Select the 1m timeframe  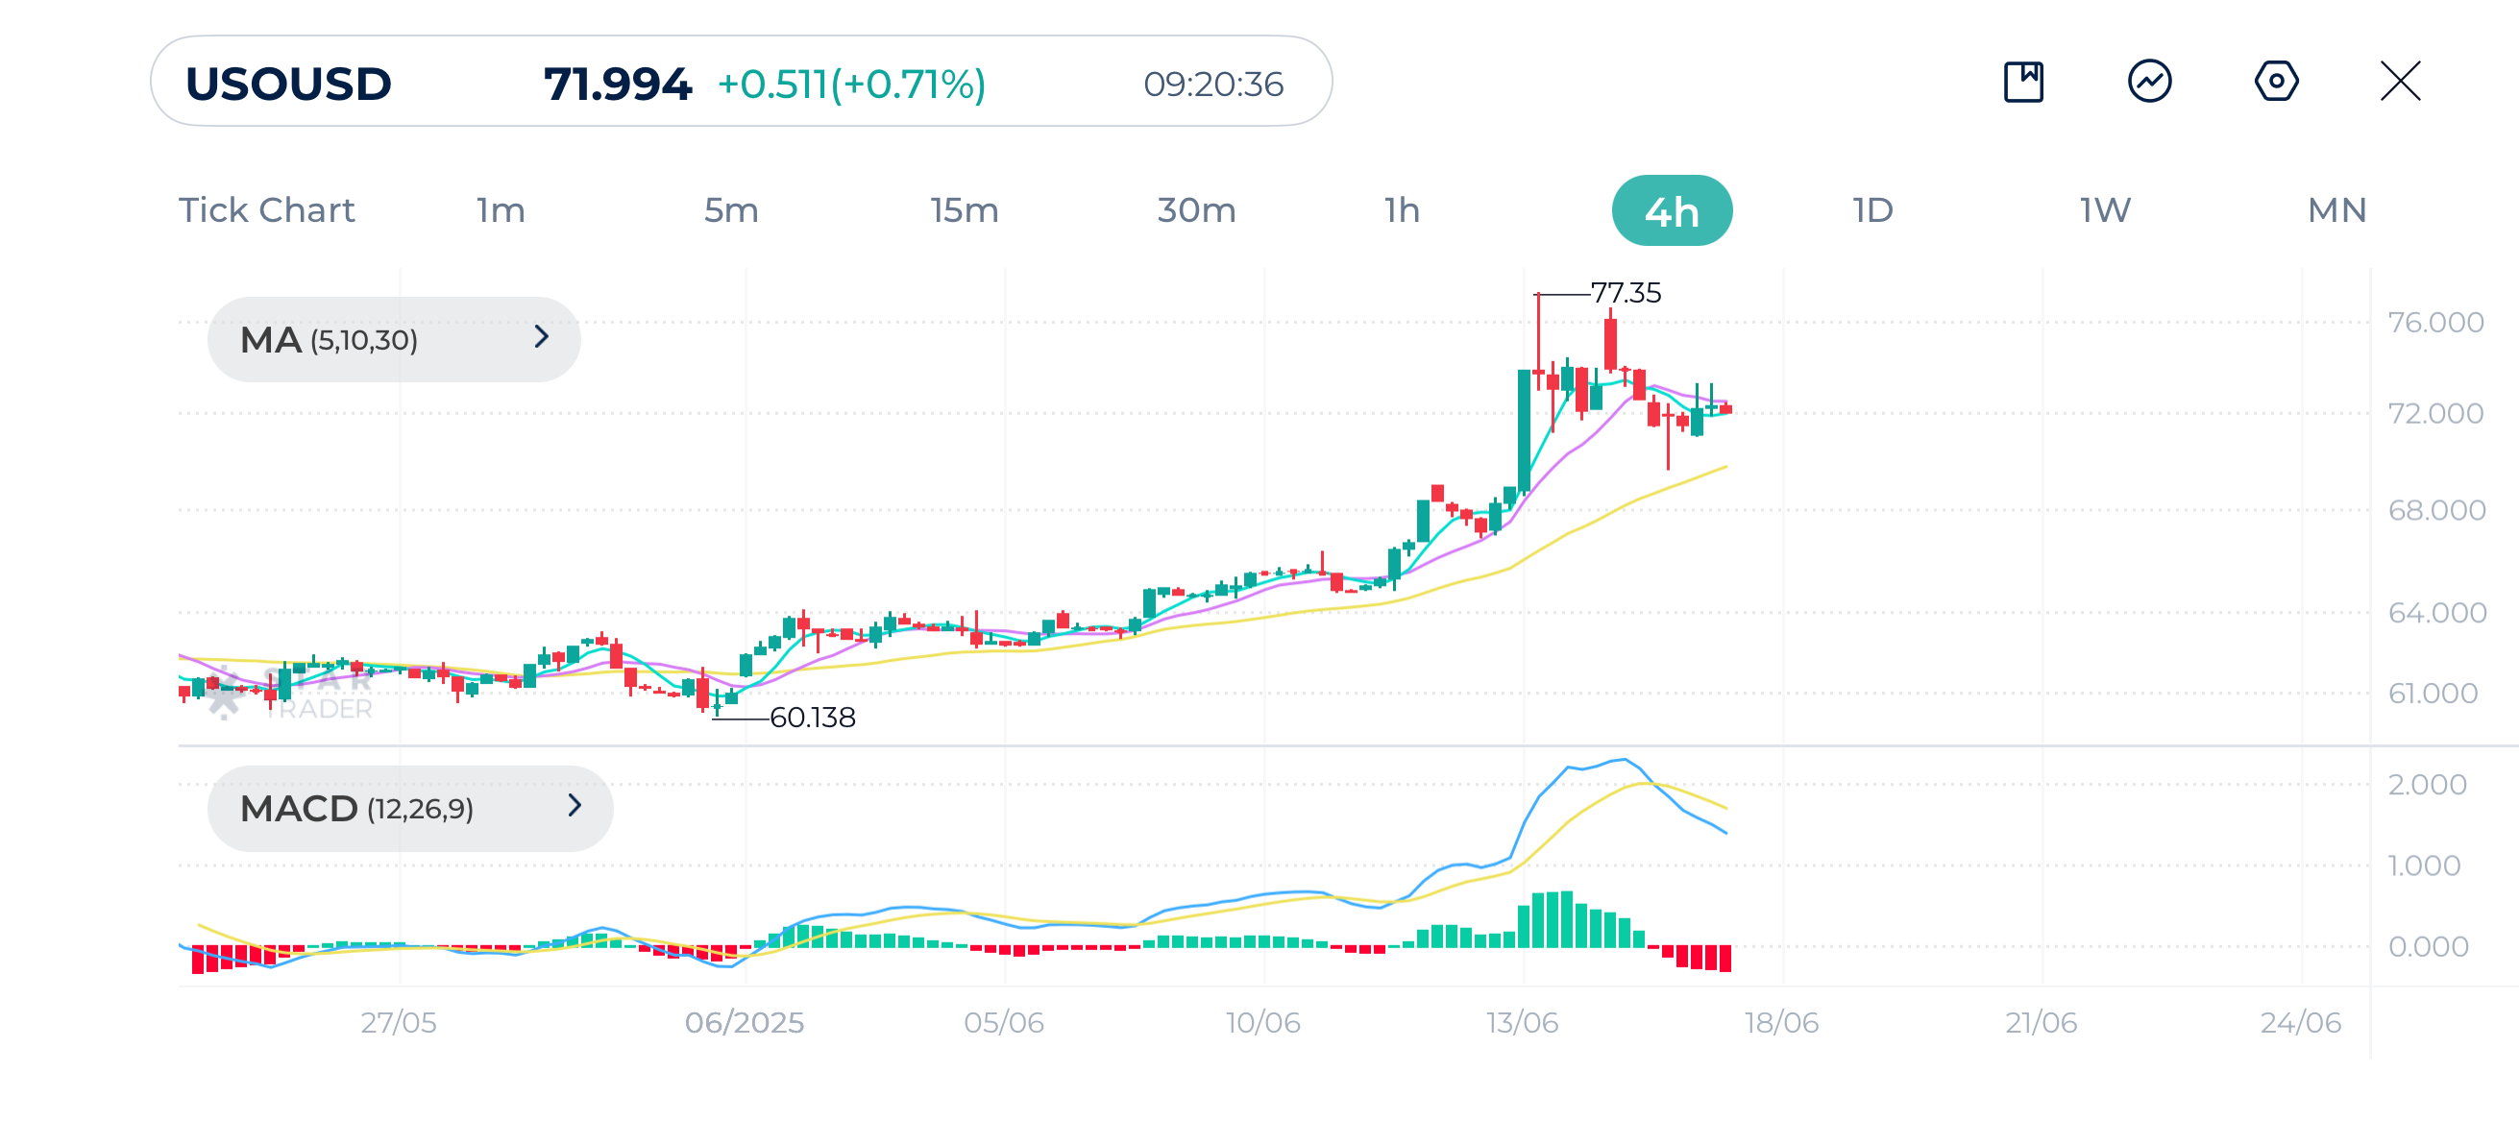501,210
